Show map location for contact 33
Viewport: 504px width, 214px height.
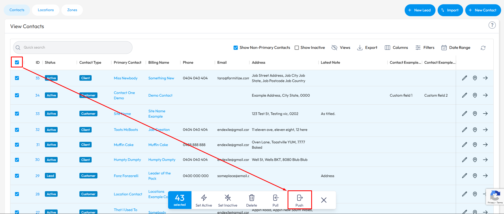475,114
